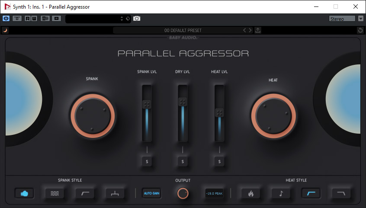Click the -19.0 Peak output display
The width and height of the screenshot is (366, 208).
pos(214,193)
